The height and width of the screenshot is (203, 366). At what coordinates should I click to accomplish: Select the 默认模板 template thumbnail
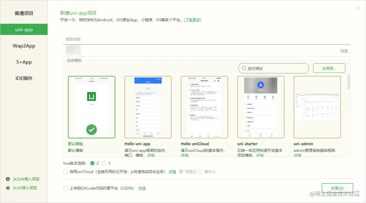tap(91, 107)
